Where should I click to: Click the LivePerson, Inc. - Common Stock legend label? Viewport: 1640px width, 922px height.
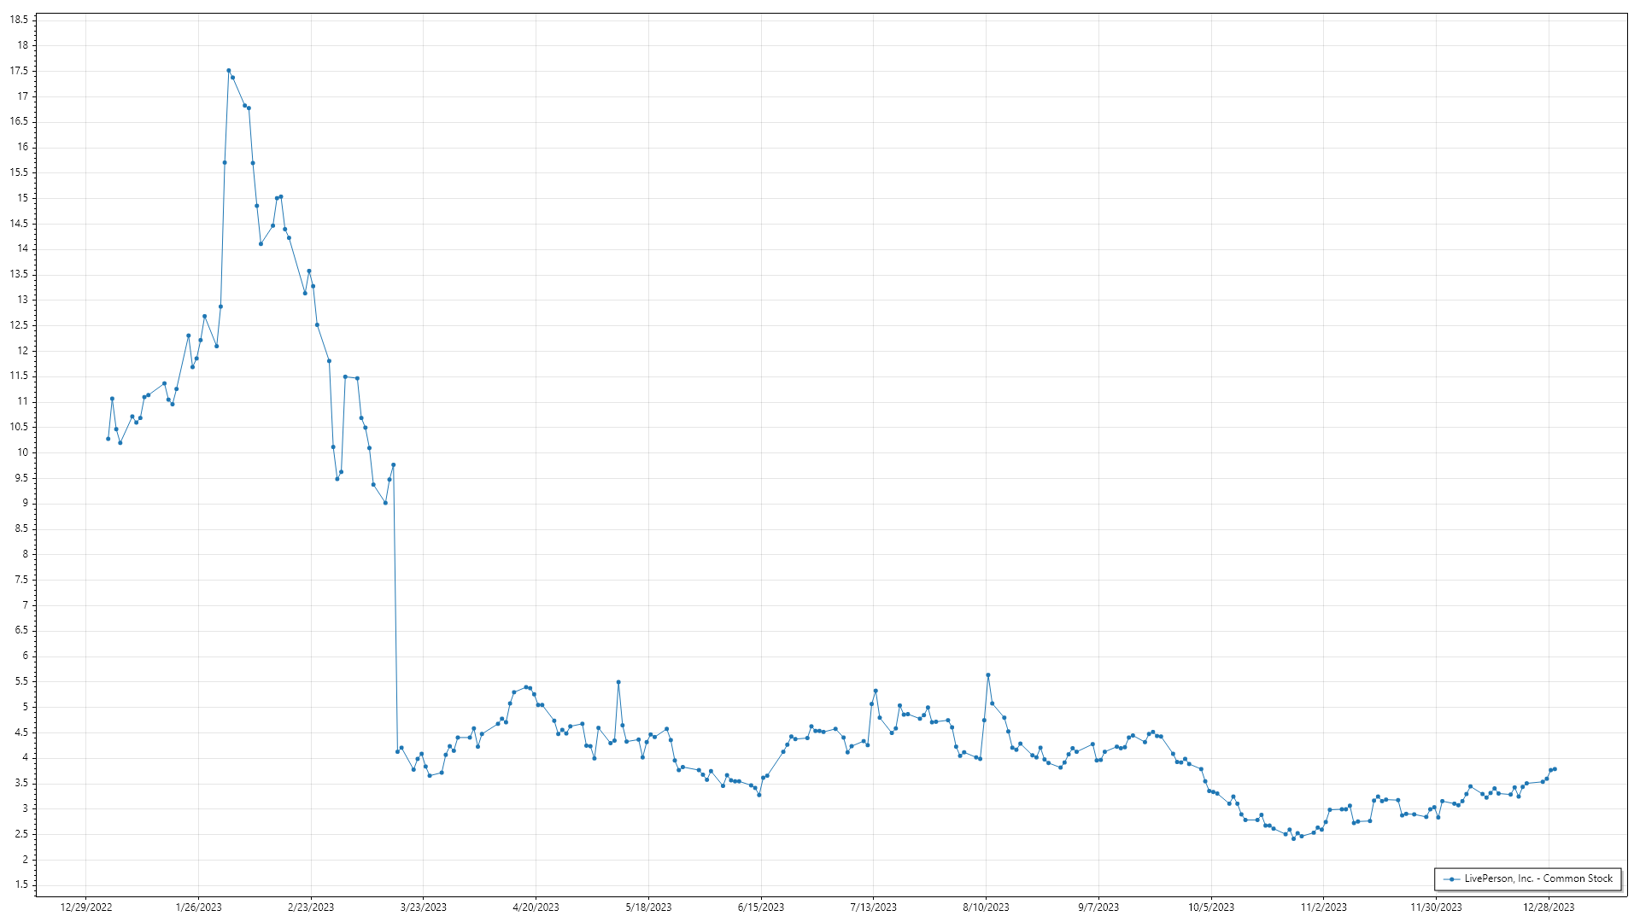point(1537,878)
